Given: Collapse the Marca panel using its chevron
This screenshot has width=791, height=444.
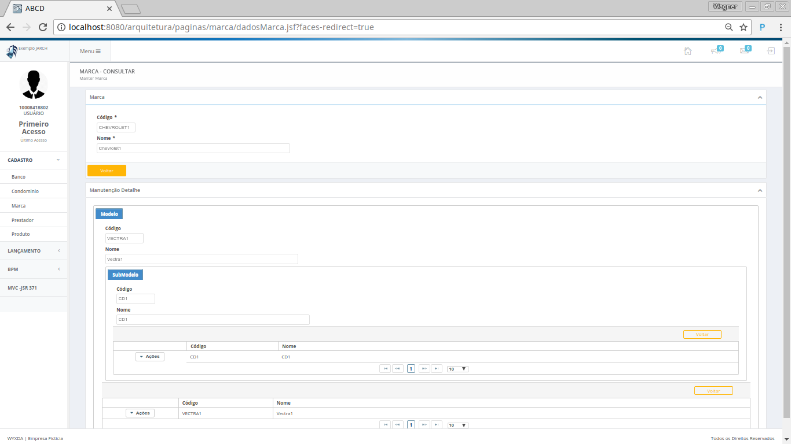Looking at the screenshot, I should click(760, 97).
